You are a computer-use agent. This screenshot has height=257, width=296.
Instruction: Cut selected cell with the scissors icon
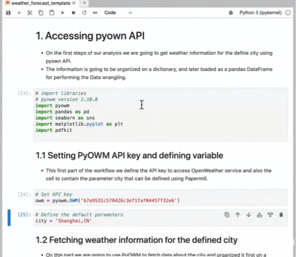pyautogui.click(x=30, y=12)
